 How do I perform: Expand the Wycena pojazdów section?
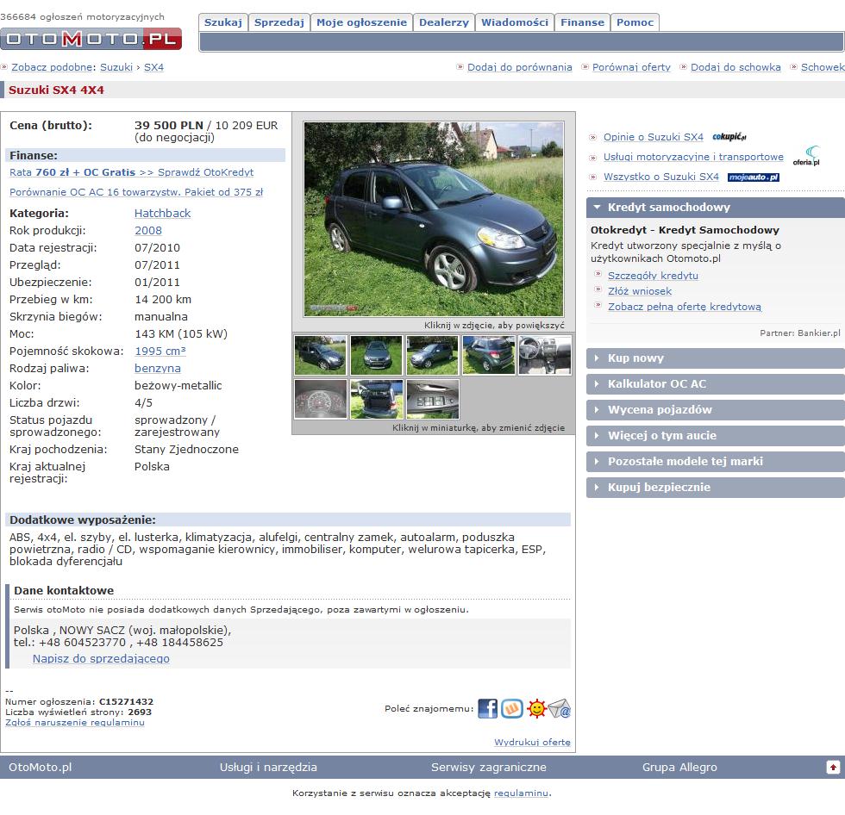(716, 409)
